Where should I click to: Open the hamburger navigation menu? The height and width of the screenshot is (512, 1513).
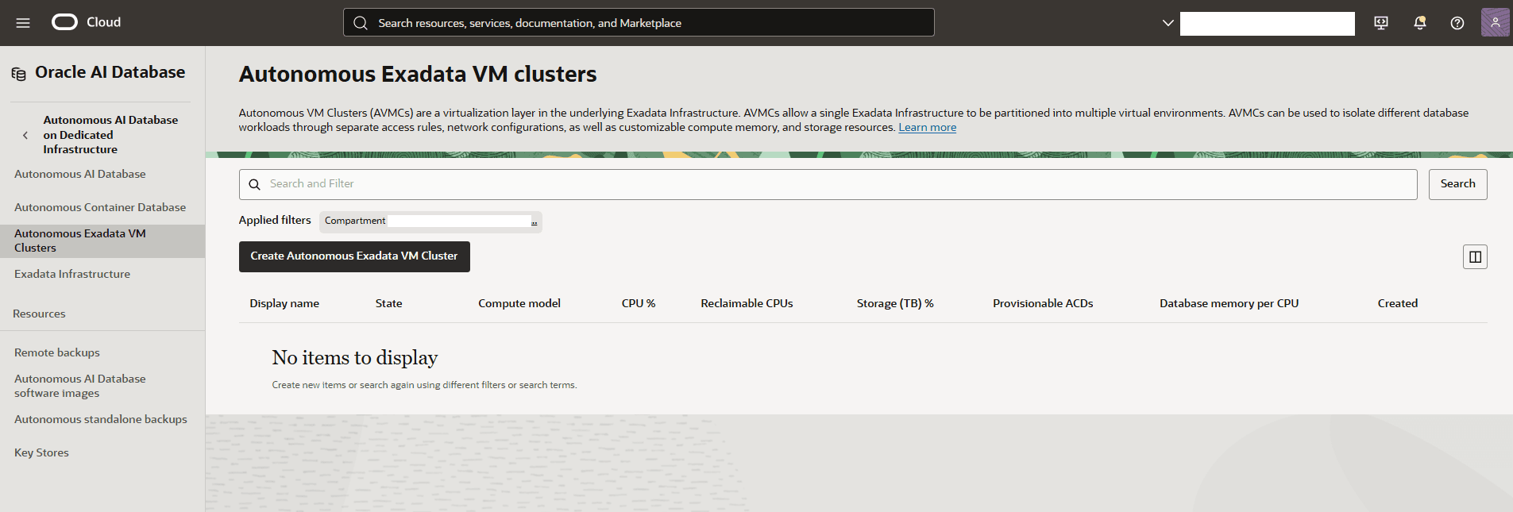click(x=23, y=23)
